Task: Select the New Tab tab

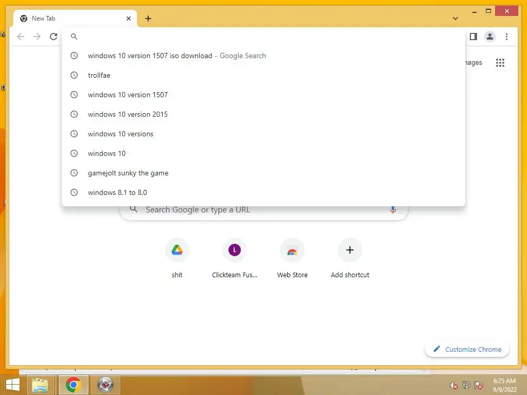Action: [75, 19]
